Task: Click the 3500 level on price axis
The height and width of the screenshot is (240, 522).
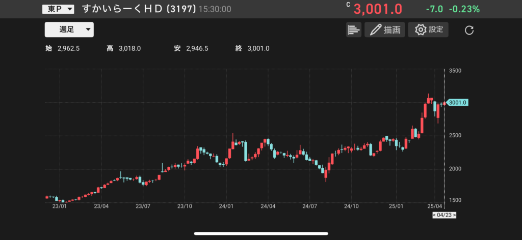Action: pos(456,71)
